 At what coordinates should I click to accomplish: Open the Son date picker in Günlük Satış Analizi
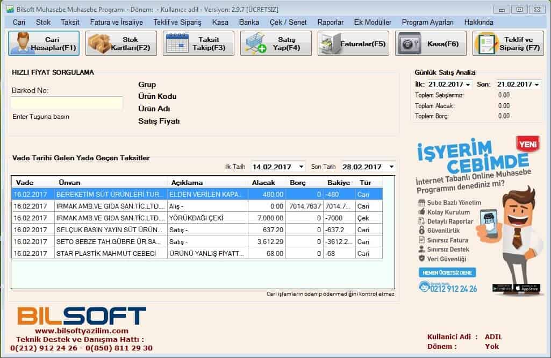[536, 84]
